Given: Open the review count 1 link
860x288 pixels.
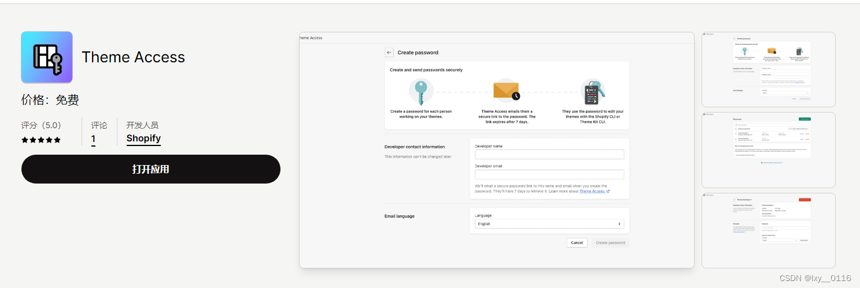Looking at the screenshot, I should [x=94, y=139].
